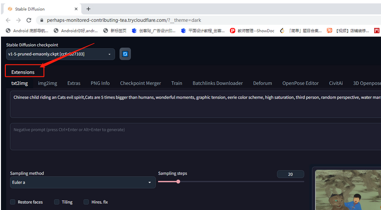Click the site lock icon in address bar

point(42,20)
